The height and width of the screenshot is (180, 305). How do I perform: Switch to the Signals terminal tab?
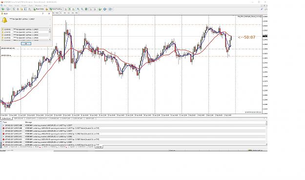click(72, 147)
